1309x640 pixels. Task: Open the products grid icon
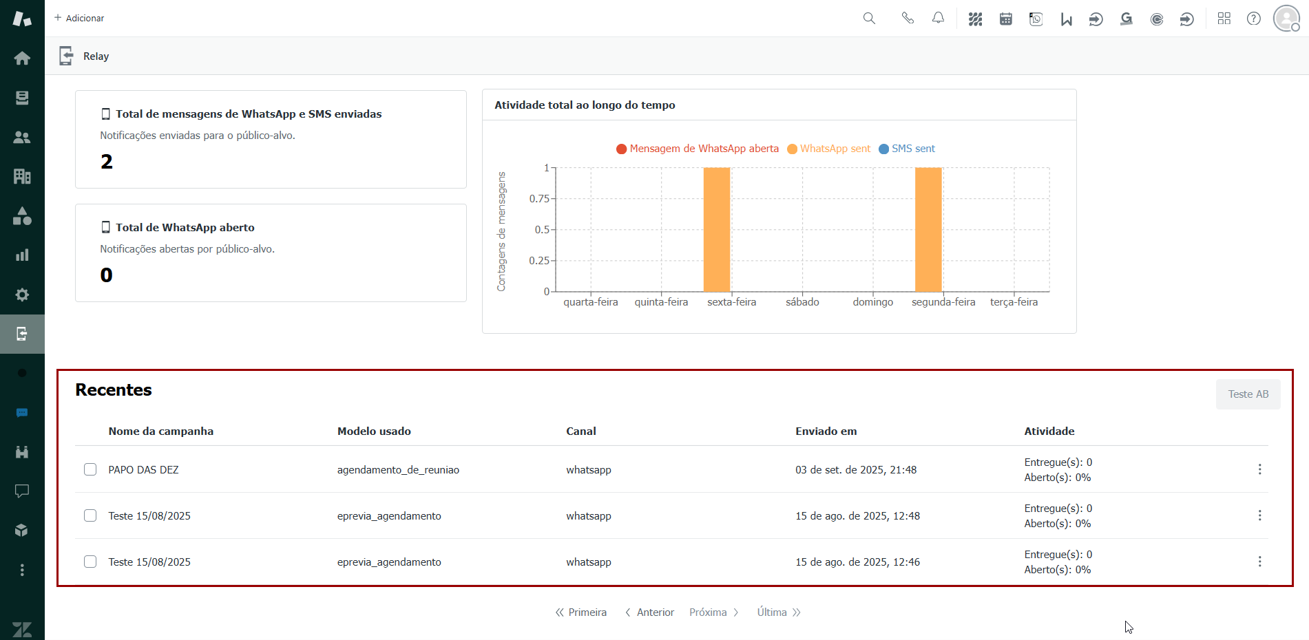[1224, 19]
